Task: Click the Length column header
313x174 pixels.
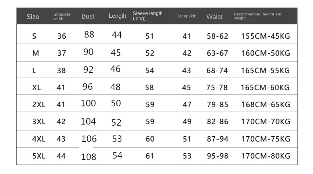Action: [x=118, y=16]
